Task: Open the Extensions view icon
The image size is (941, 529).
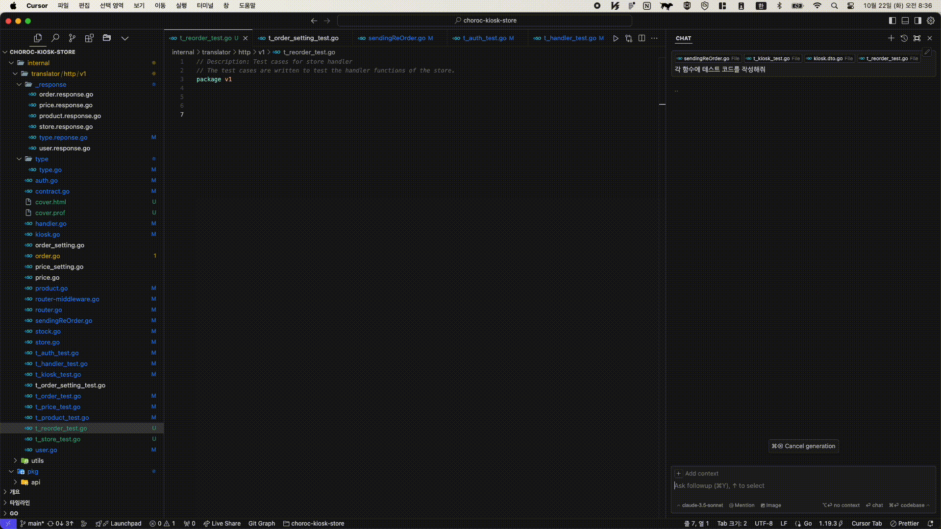Action: (x=89, y=38)
